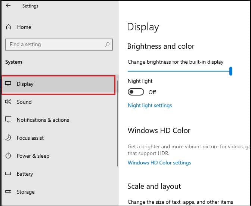Click 'Change brightness for the built-in display' text
The height and width of the screenshot is (206, 251).
tap(176, 62)
